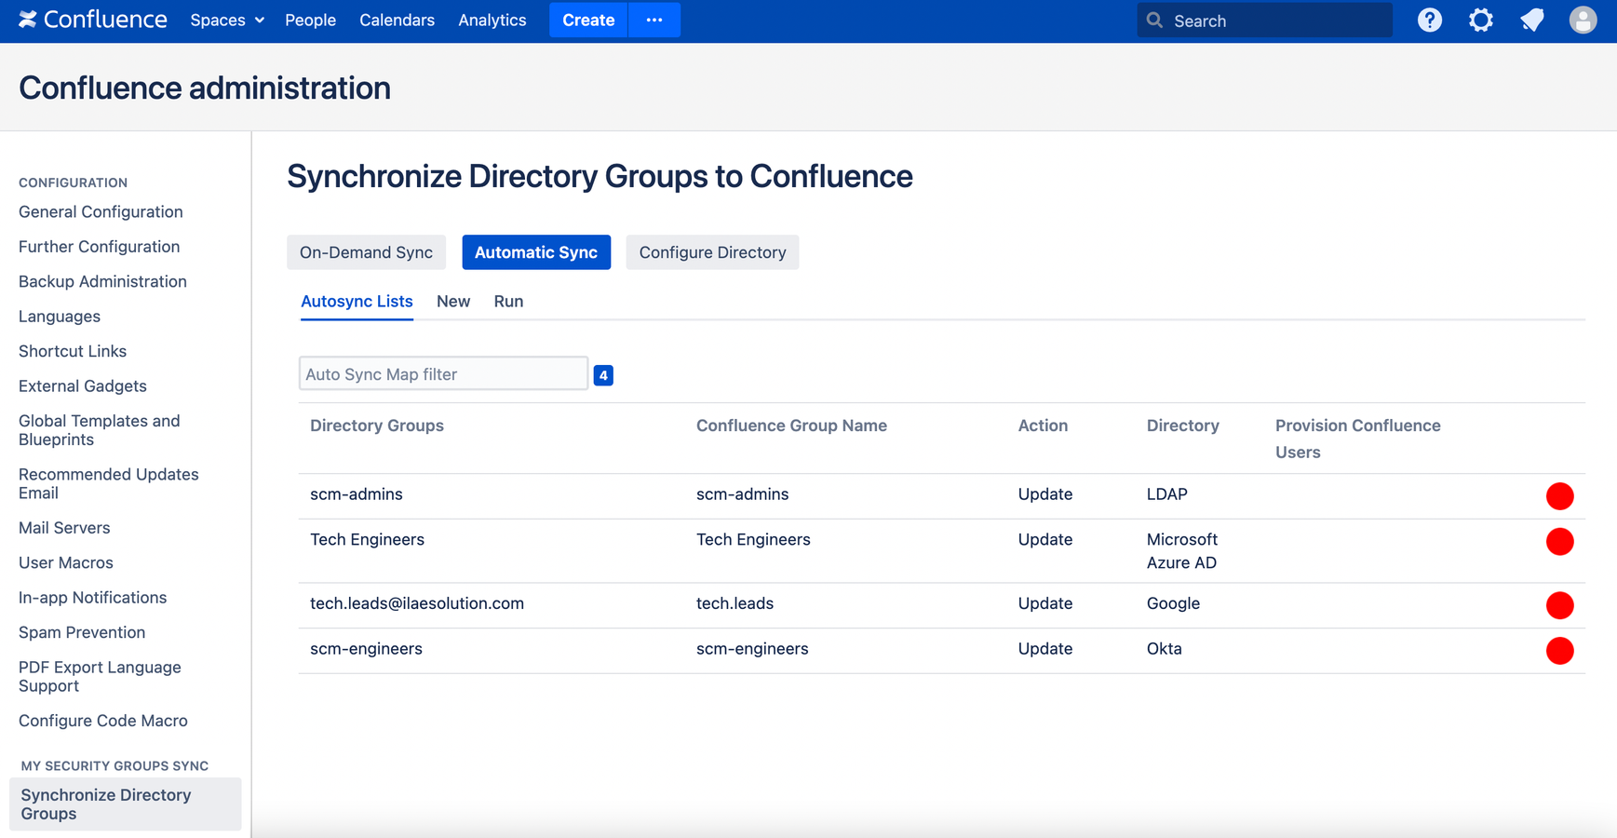The width and height of the screenshot is (1617, 838).
Task: Click scm-engineers in Directory Groups column
Action: (x=366, y=649)
